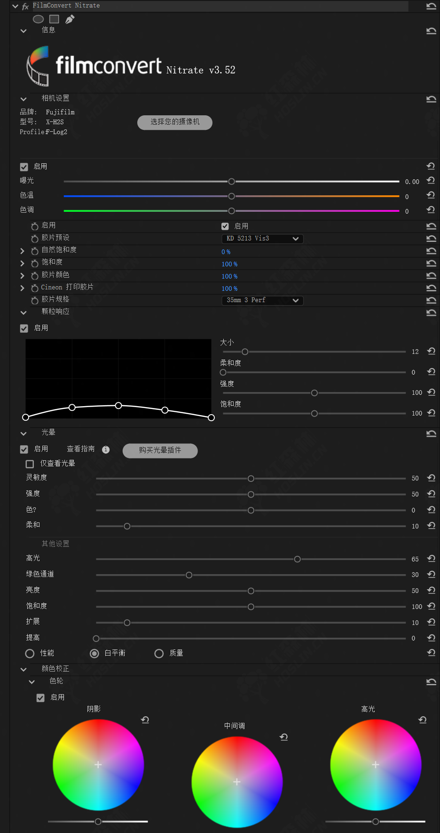Select the 白平衡 radio option
Screen dimensions: 440x833
(x=94, y=654)
